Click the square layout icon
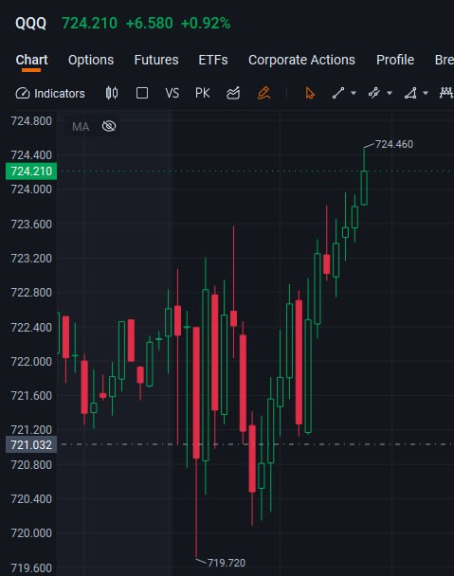 pyautogui.click(x=142, y=93)
